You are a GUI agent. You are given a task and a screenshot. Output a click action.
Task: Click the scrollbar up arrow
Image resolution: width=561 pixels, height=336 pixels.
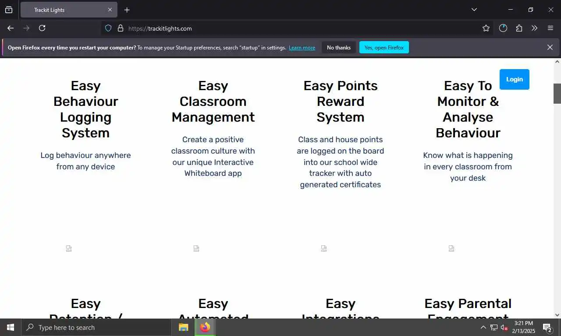click(x=557, y=62)
